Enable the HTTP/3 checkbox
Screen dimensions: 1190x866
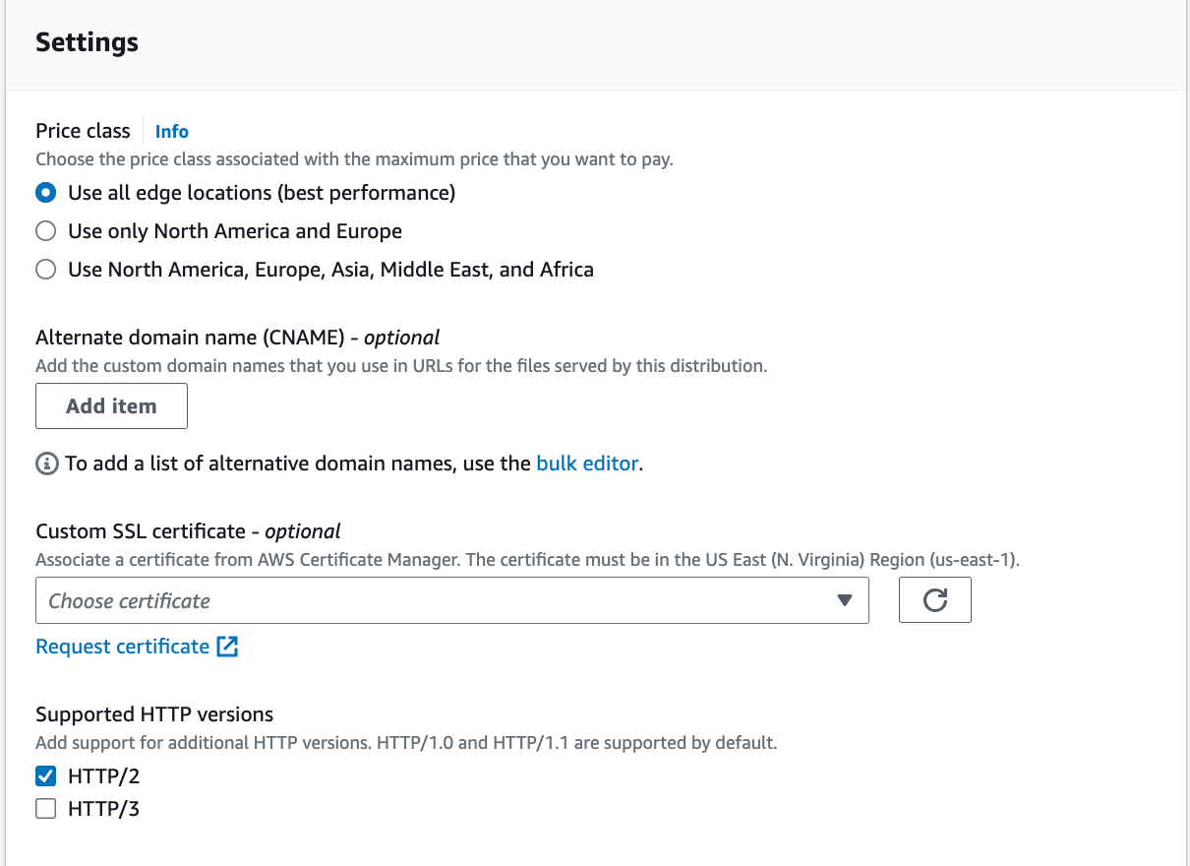pos(45,810)
